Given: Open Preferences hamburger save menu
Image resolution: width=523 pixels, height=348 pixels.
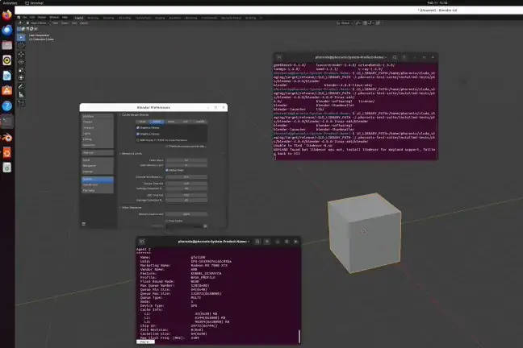Looking at the screenshot, I should tap(84, 223).
